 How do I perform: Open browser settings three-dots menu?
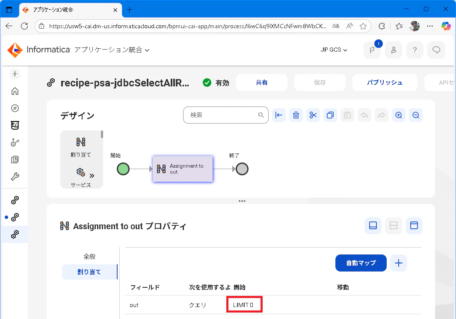click(x=430, y=26)
